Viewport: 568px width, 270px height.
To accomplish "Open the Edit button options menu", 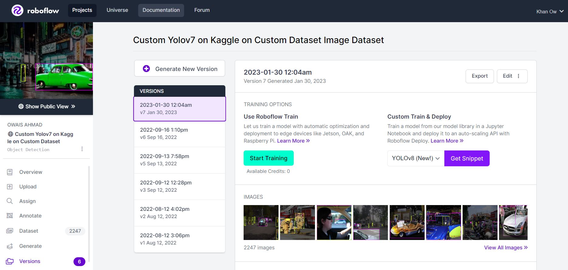I will pos(518,76).
